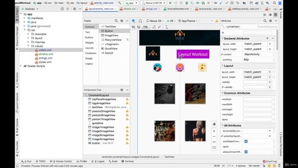
Task: Open the Profiler tool window
Action: (82, 161)
